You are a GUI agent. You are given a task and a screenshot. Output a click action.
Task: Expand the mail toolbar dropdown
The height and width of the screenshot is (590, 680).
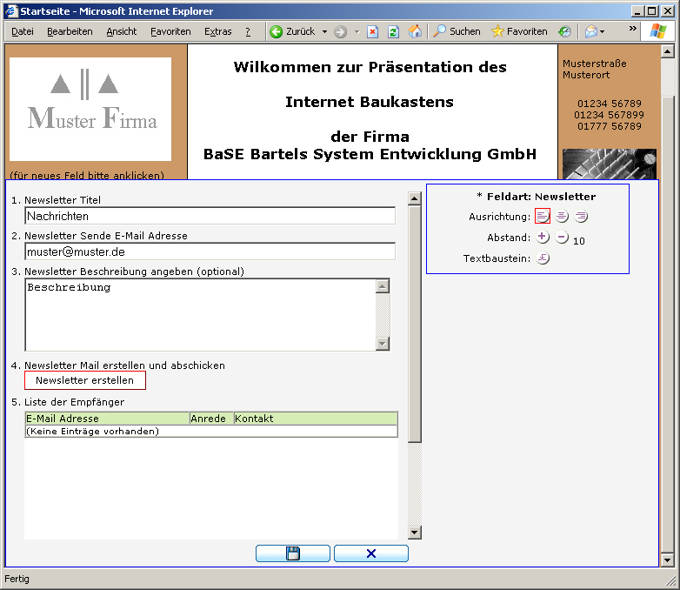click(603, 31)
